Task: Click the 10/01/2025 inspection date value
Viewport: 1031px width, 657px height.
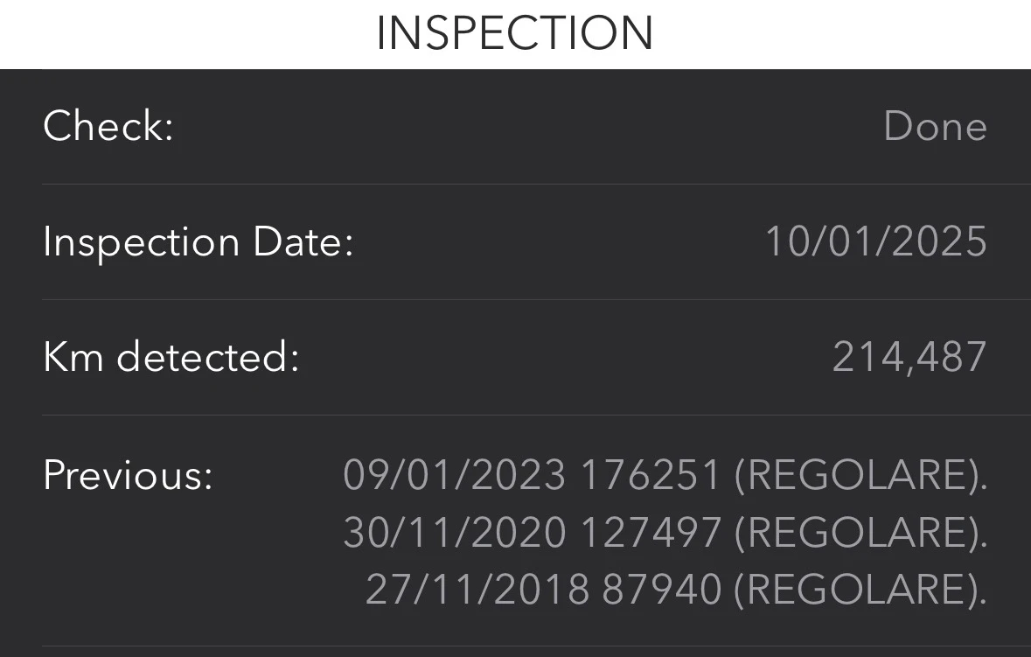Action: pos(875,242)
